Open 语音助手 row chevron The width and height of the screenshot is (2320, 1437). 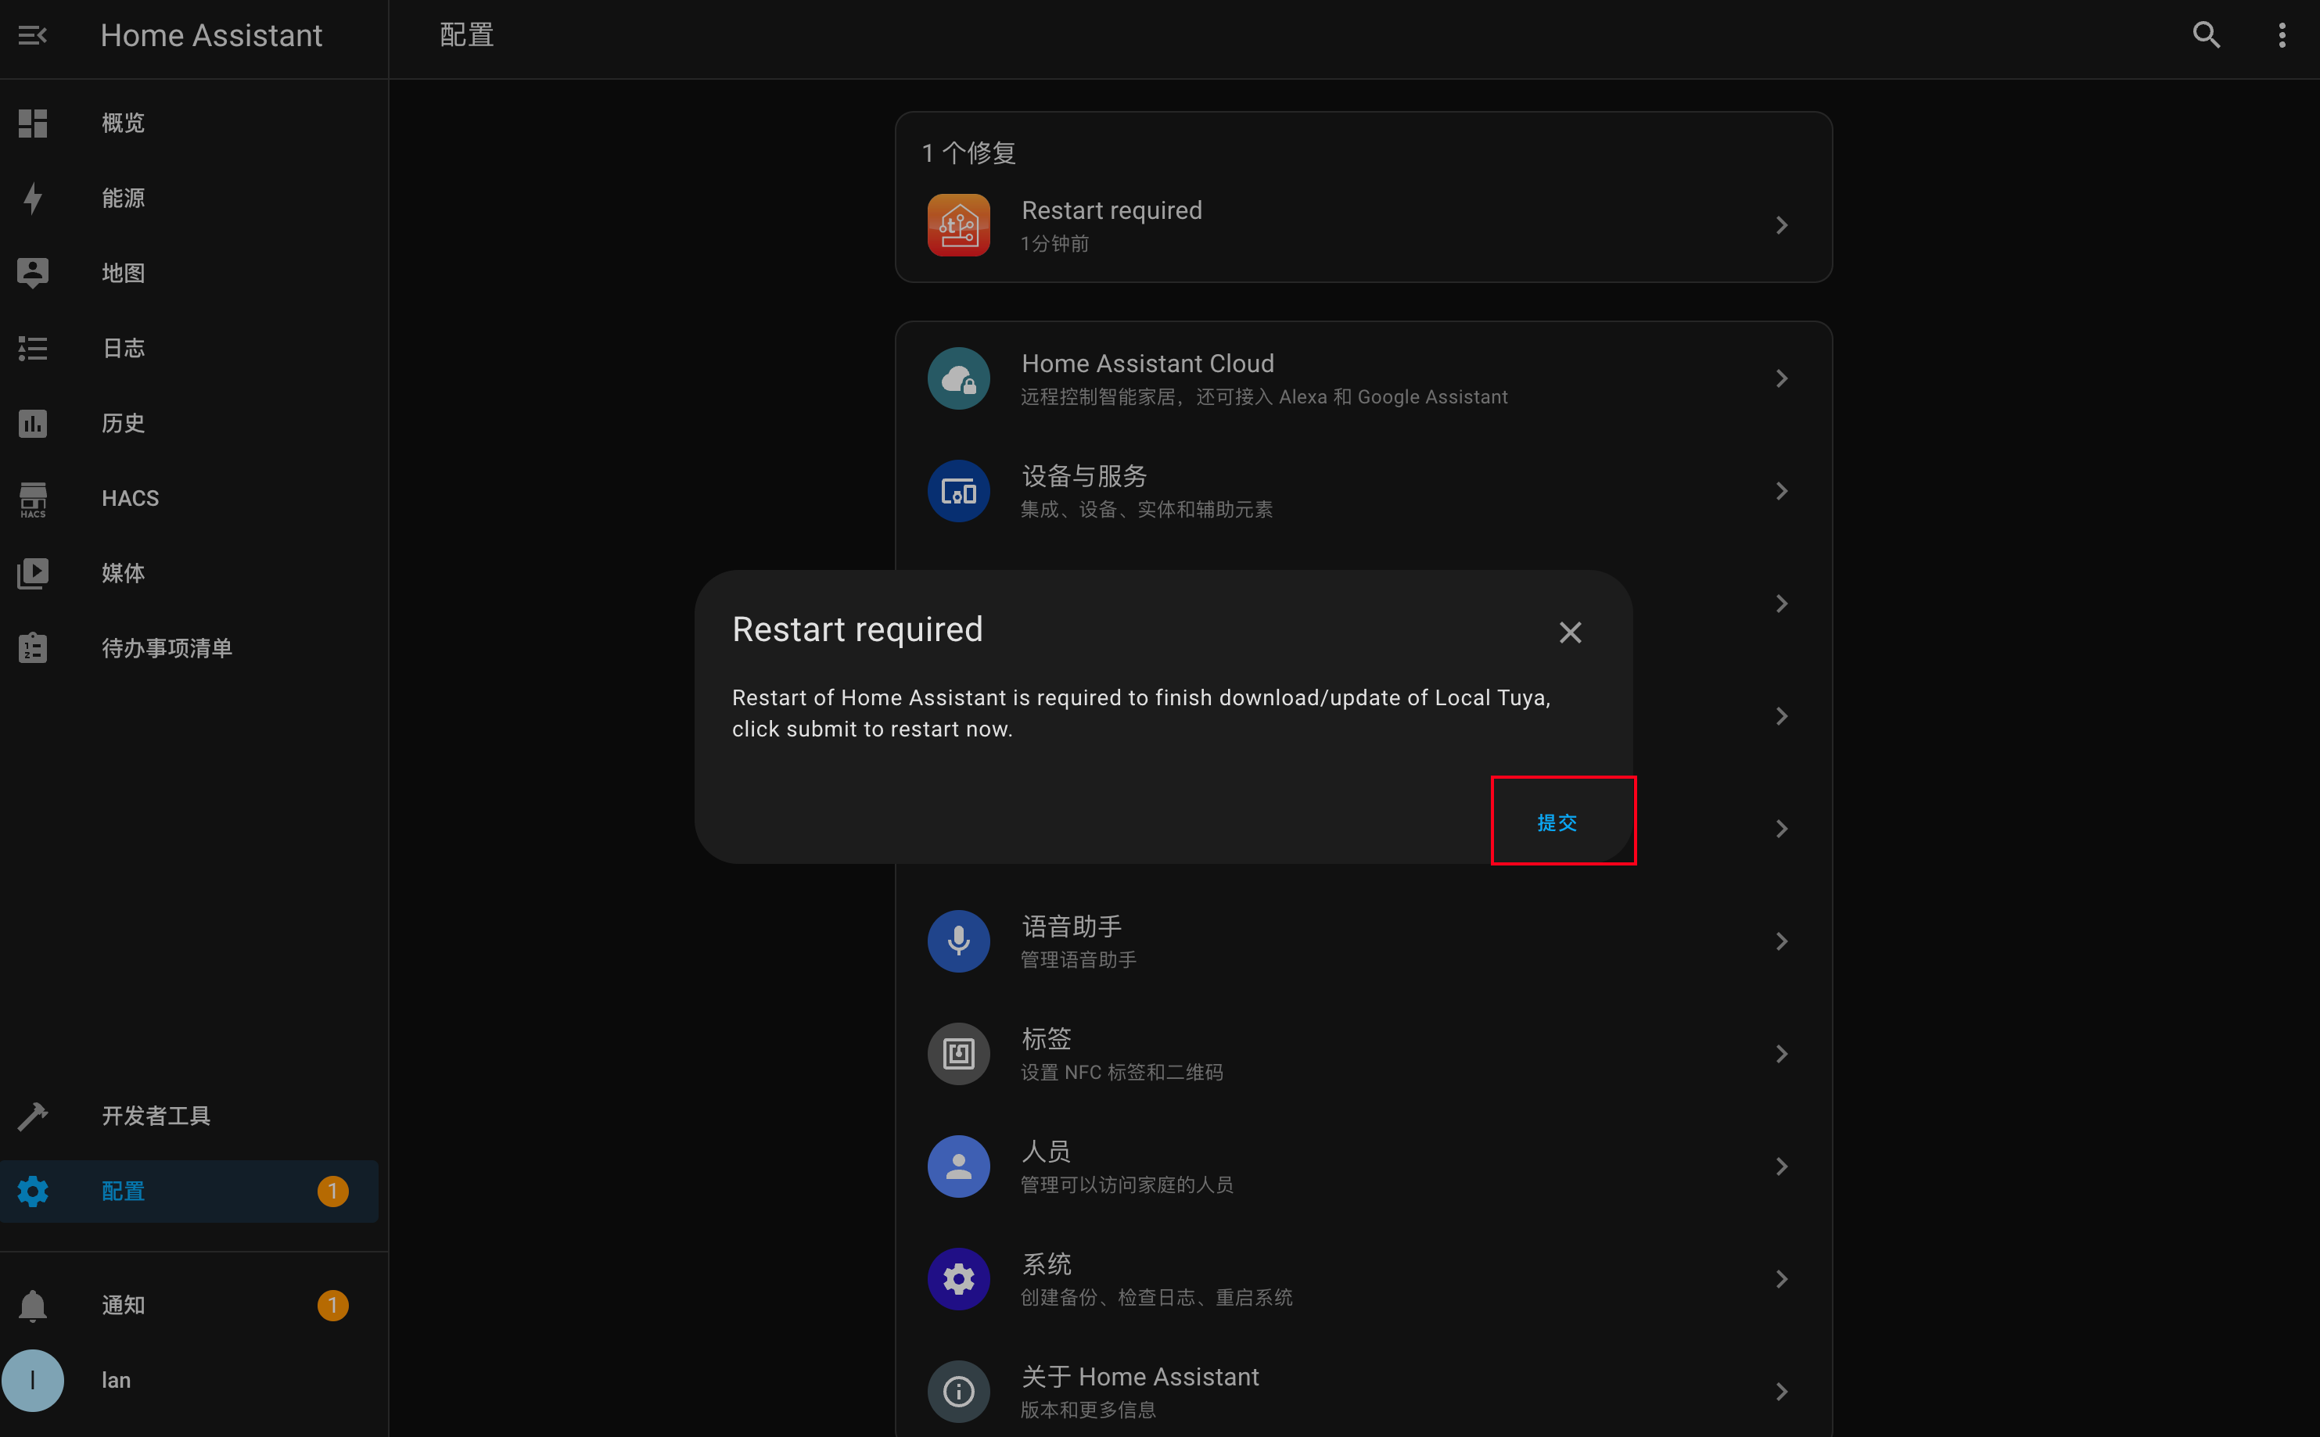pyautogui.click(x=1782, y=941)
